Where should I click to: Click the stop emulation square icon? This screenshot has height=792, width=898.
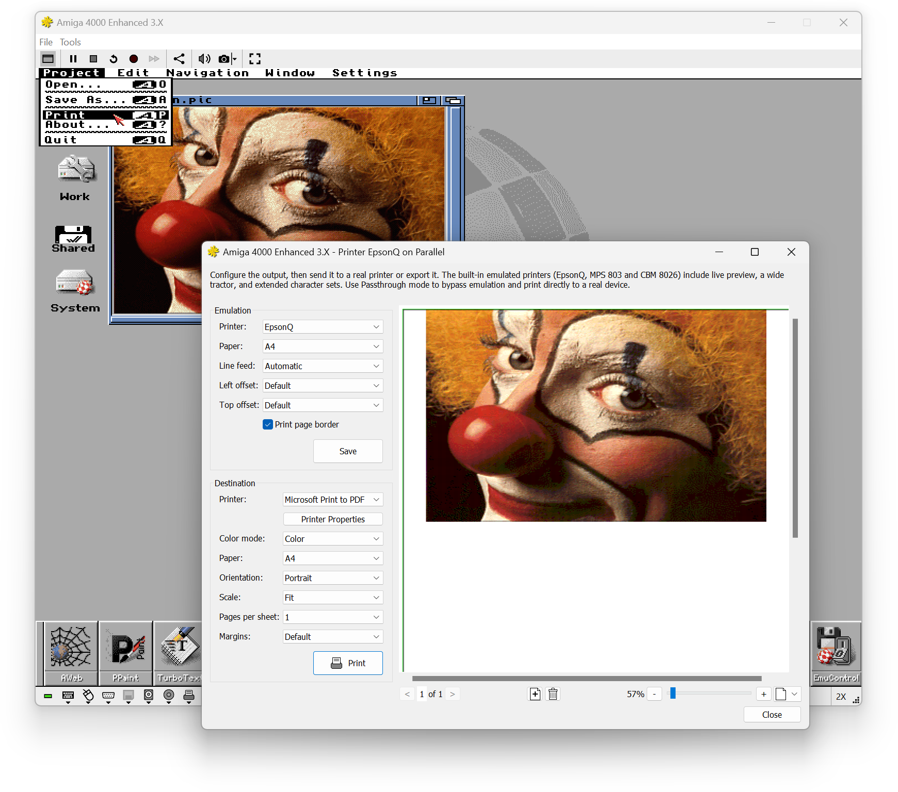[x=93, y=59]
